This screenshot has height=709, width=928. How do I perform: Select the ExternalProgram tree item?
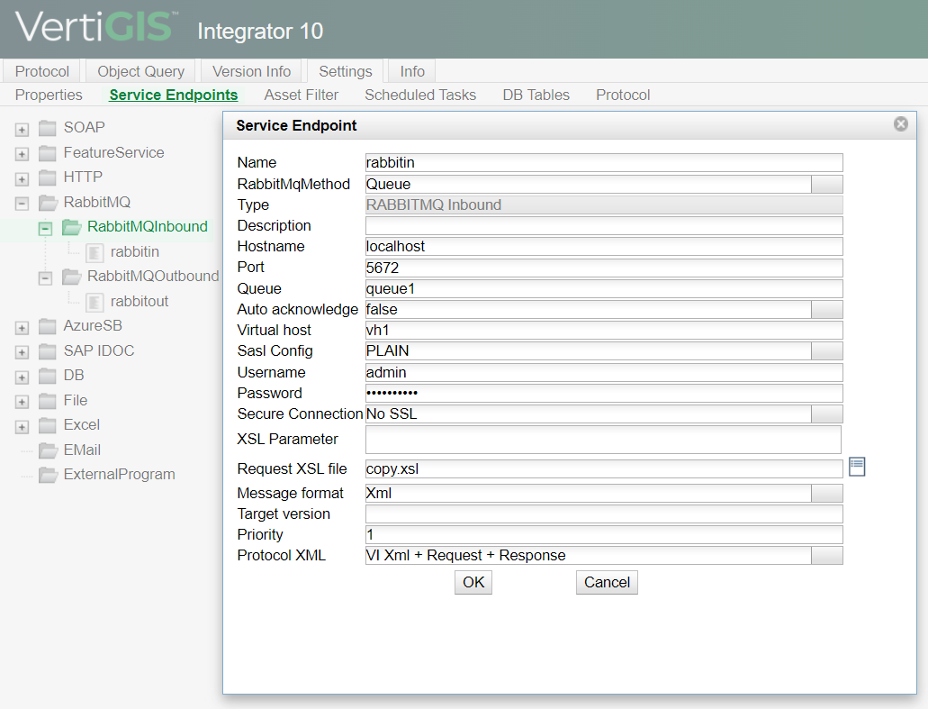(x=119, y=475)
